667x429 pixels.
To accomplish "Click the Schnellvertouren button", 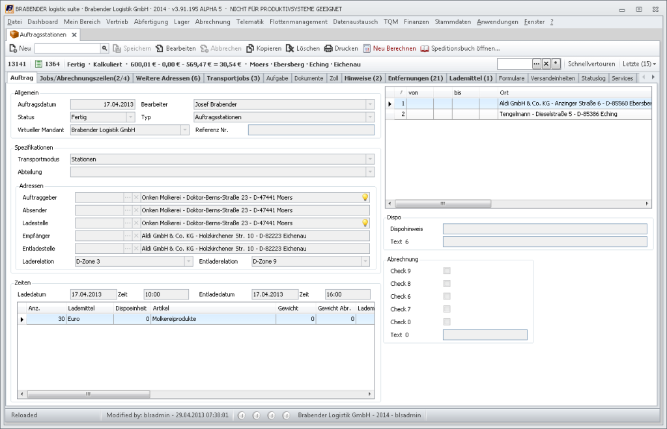I will click(591, 64).
